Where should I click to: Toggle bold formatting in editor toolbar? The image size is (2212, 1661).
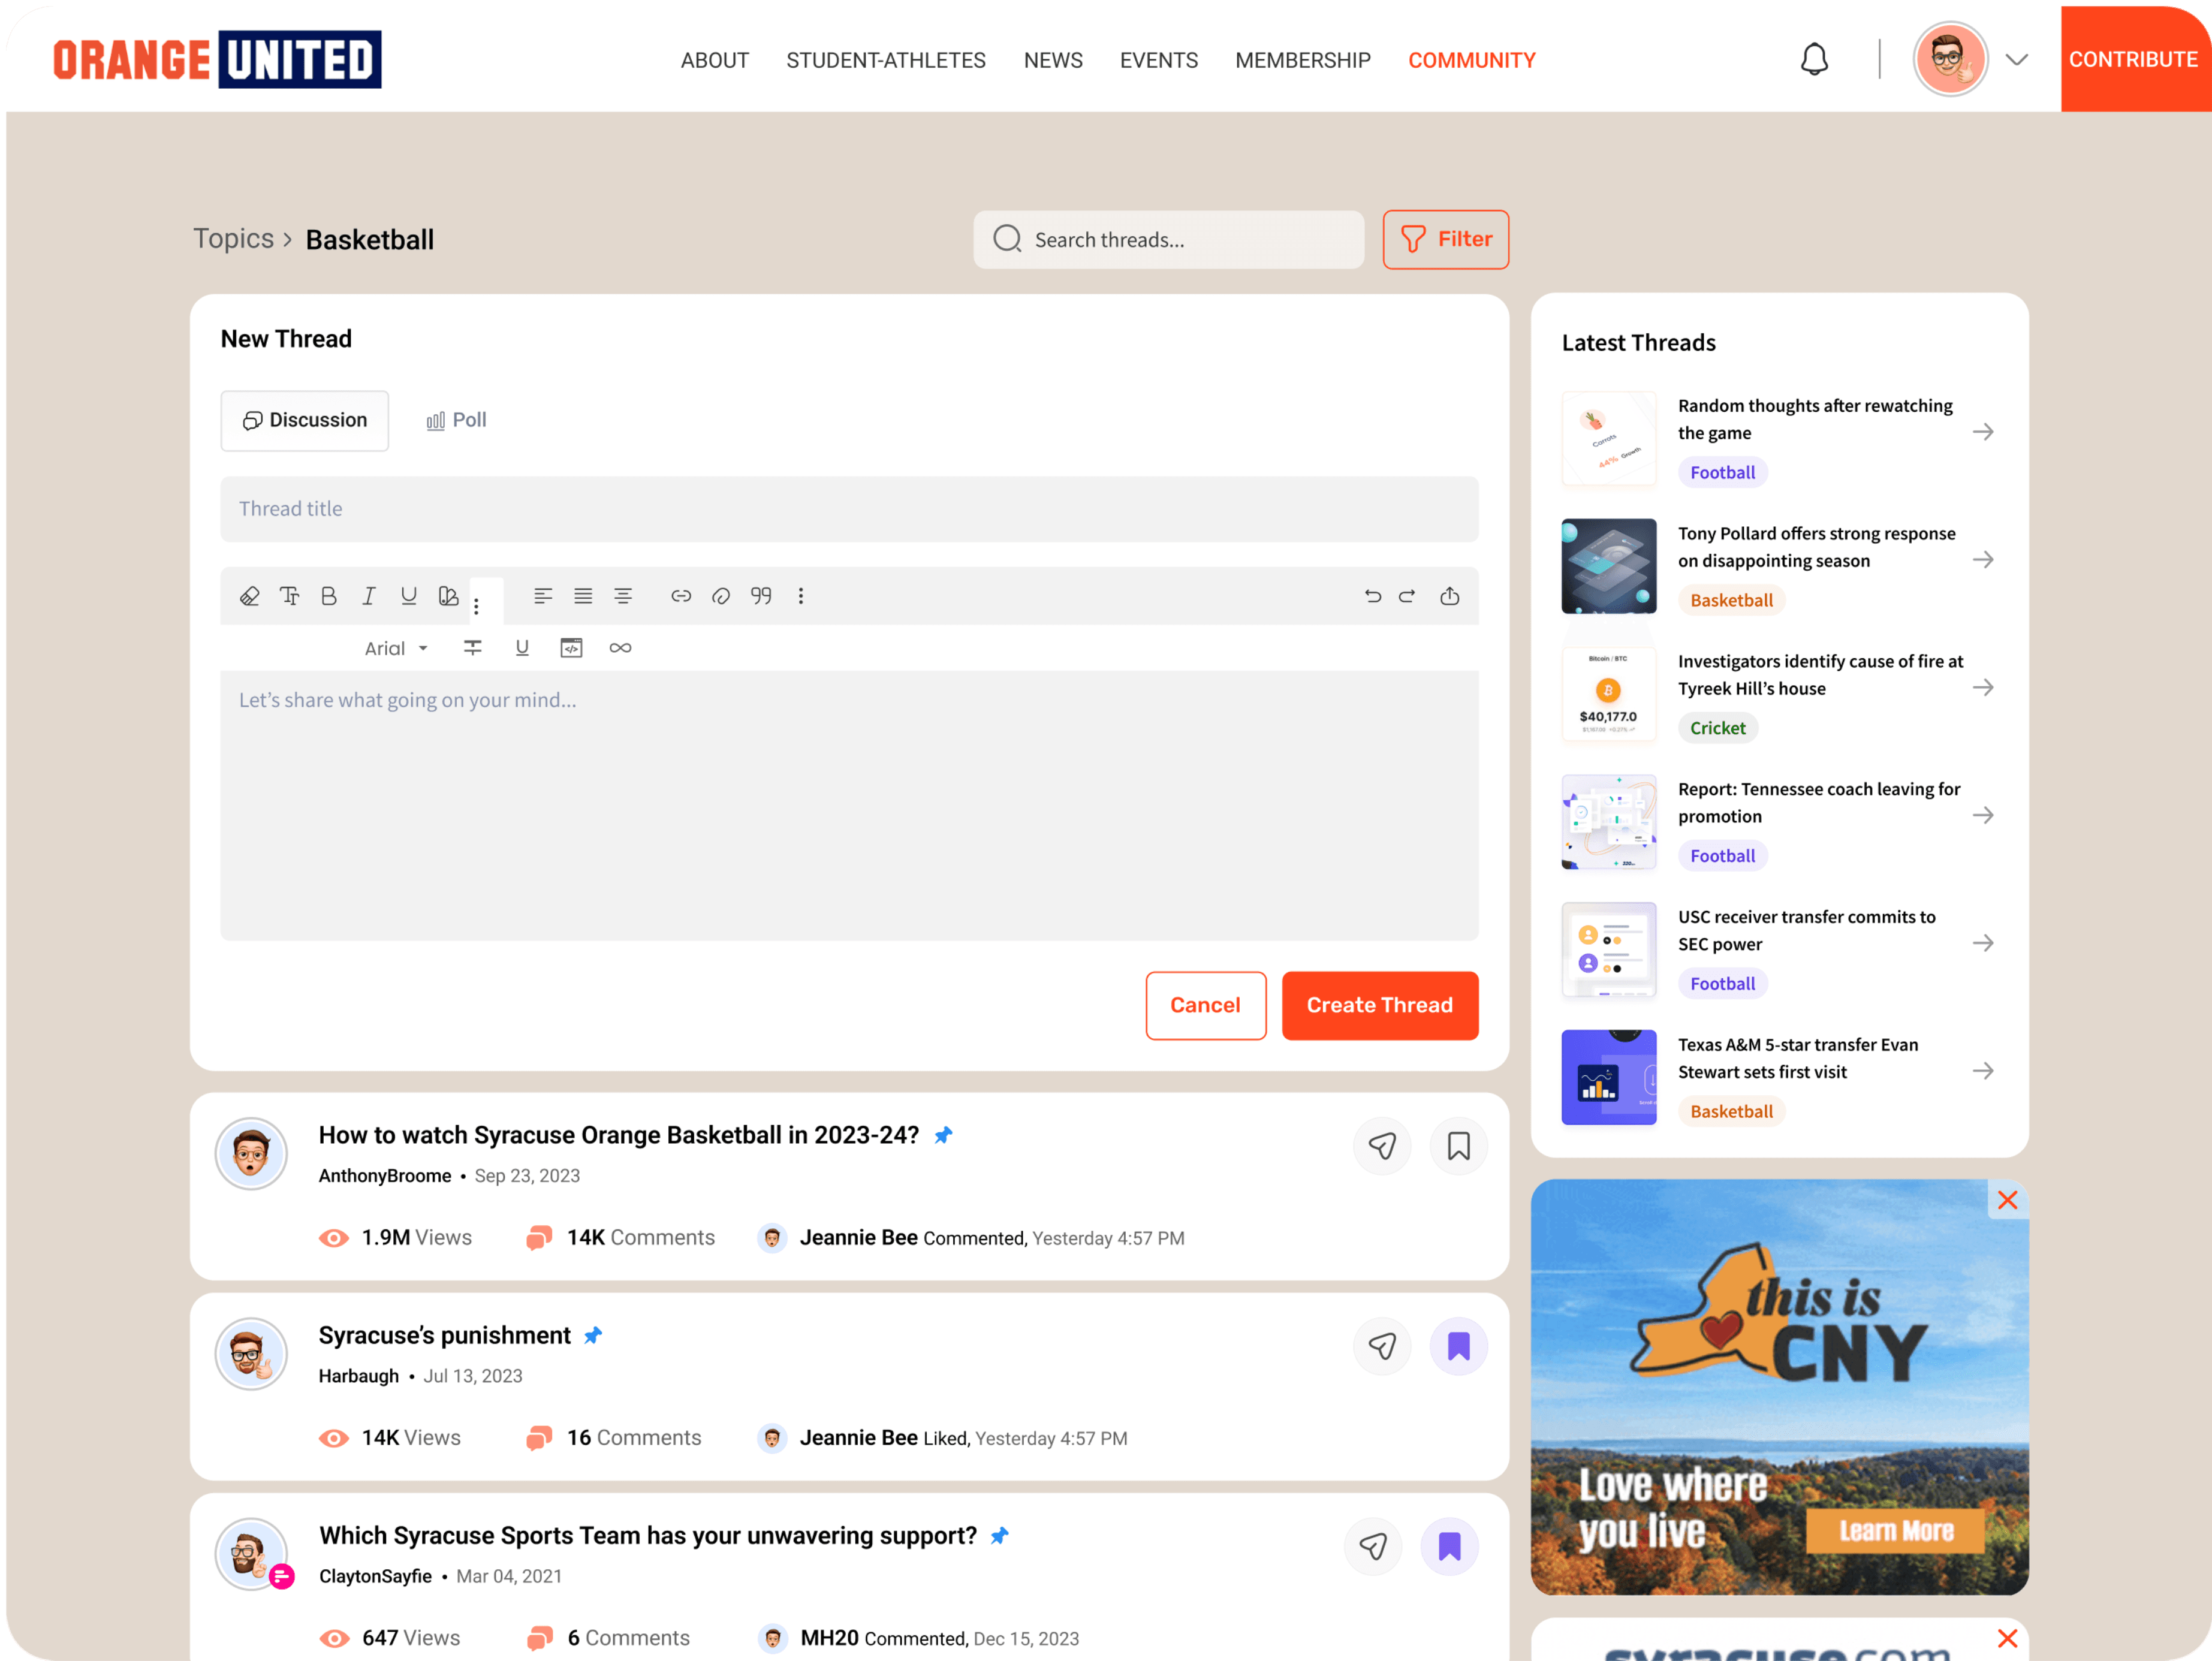(x=329, y=597)
